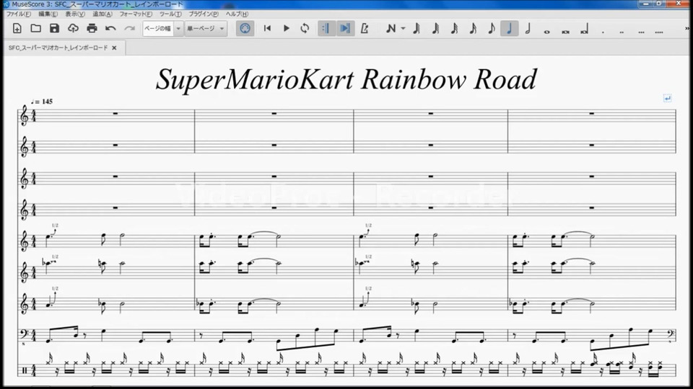Toggle pan score during playback
Viewport: 693px width, 389px height.
(x=345, y=29)
